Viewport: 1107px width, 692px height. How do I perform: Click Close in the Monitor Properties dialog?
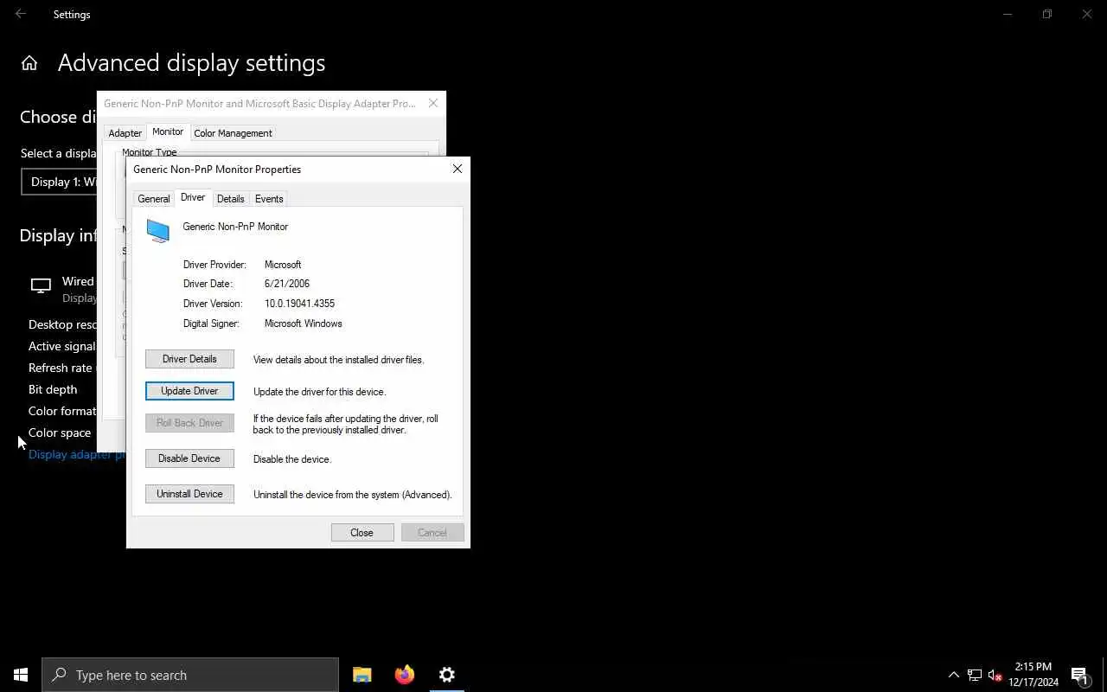point(362,533)
